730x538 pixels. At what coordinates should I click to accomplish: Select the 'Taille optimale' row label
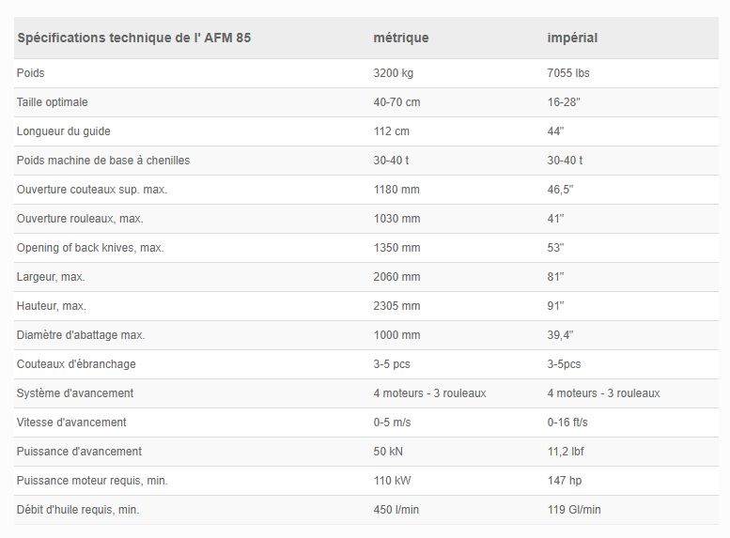(x=53, y=102)
